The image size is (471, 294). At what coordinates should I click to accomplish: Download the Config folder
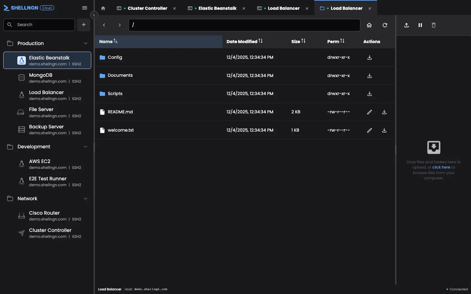[370, 57]
